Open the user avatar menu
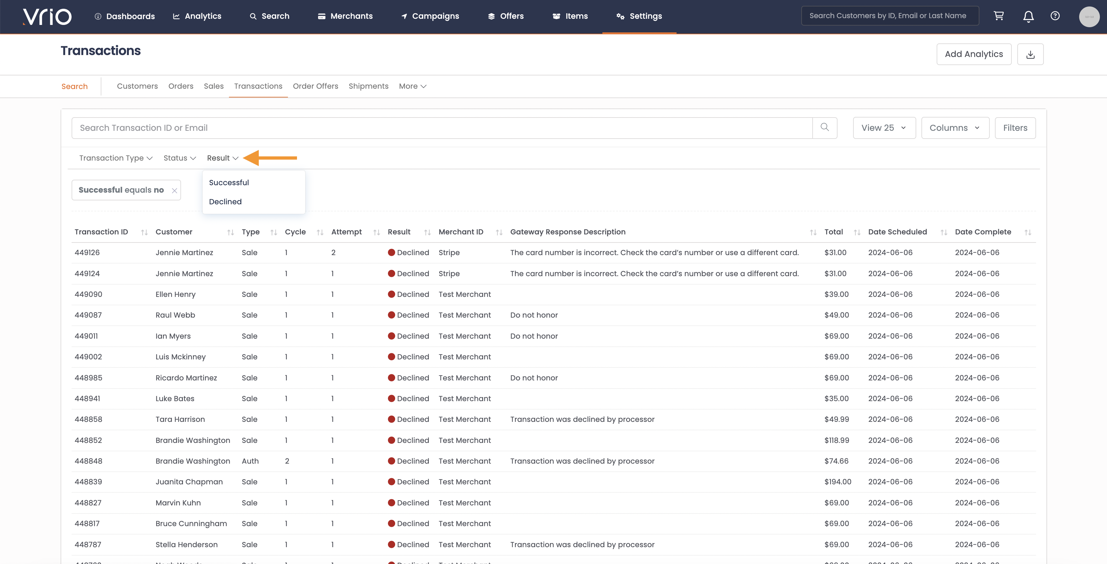1107x564 pixels. (x=1089, y=17)
